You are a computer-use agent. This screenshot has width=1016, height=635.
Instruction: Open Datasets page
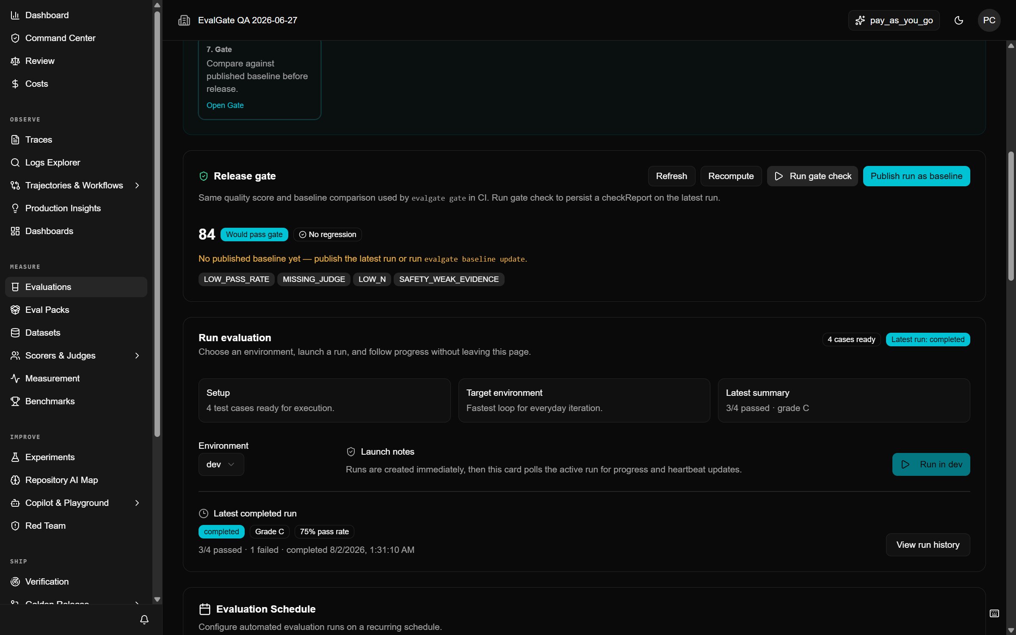(76, 333)
